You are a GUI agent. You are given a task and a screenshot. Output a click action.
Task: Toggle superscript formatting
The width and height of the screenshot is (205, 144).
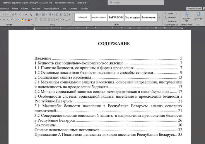pos(12,20)
